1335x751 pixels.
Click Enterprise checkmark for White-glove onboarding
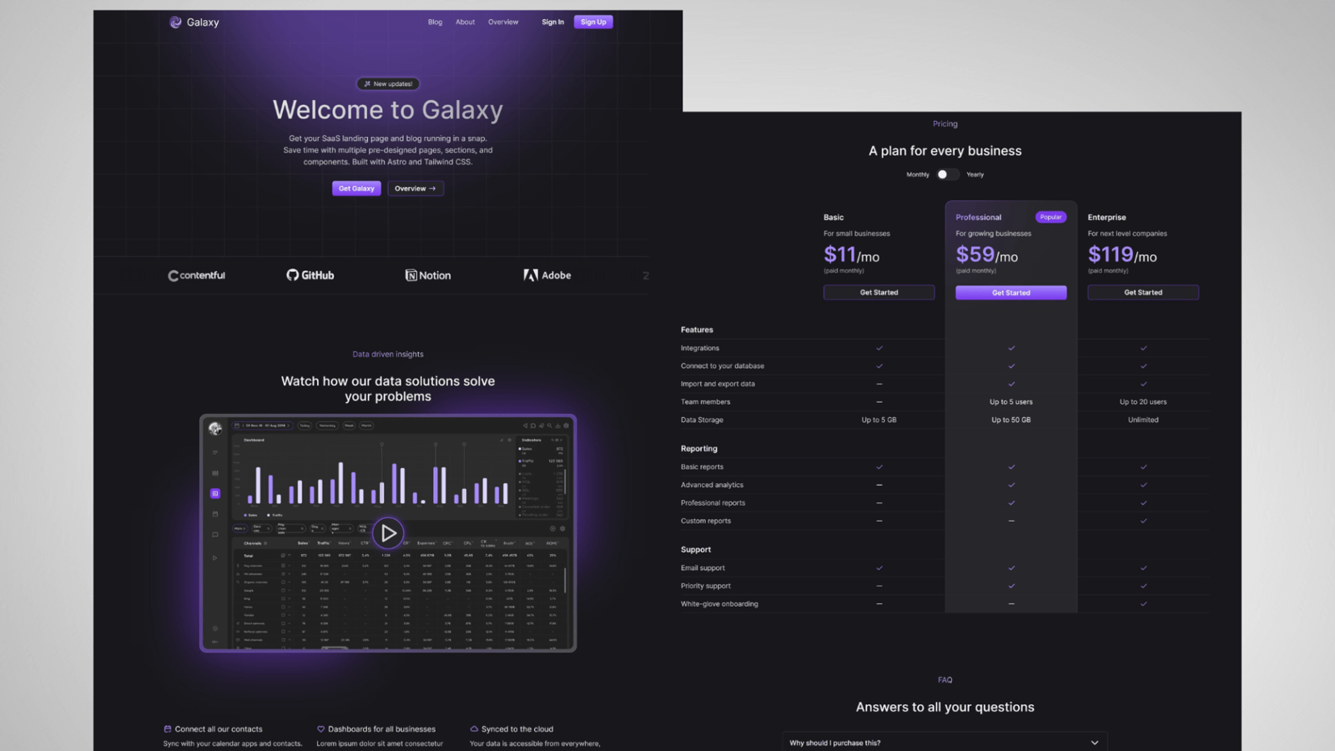pyautogui.click(x=1143, y=604)
